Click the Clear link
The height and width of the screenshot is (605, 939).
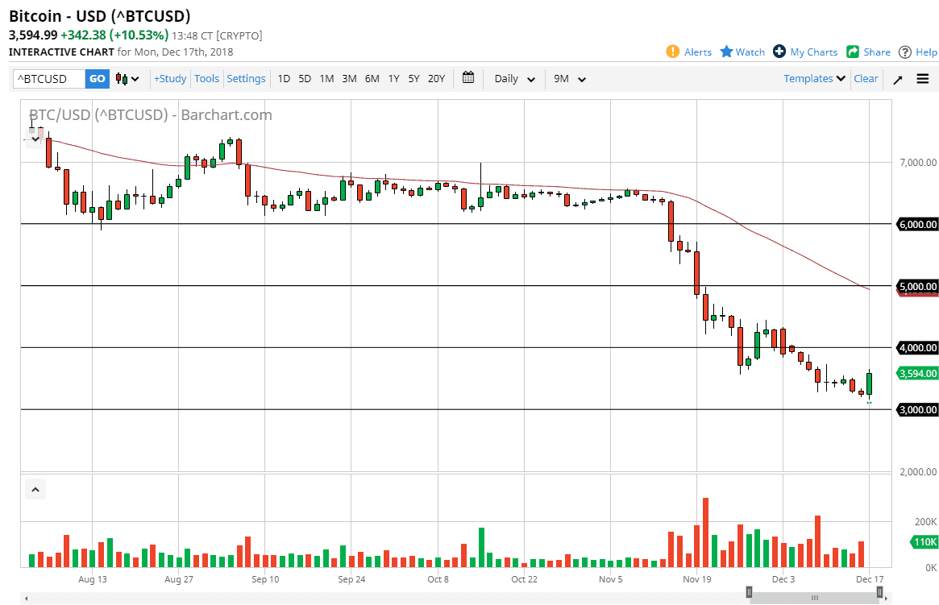[866, 78]
